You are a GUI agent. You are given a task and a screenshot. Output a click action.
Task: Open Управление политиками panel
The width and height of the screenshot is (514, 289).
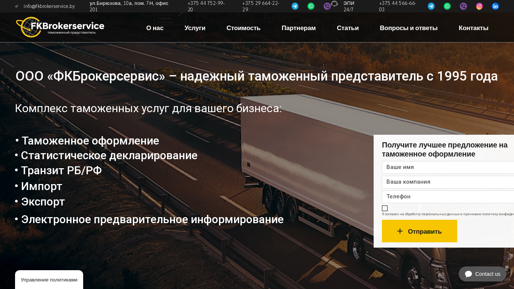49,280
